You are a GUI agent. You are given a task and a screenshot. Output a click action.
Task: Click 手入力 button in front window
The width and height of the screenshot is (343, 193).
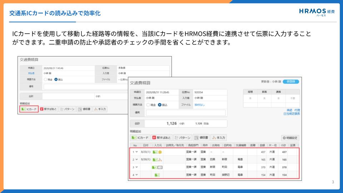(x=219, y=138)
